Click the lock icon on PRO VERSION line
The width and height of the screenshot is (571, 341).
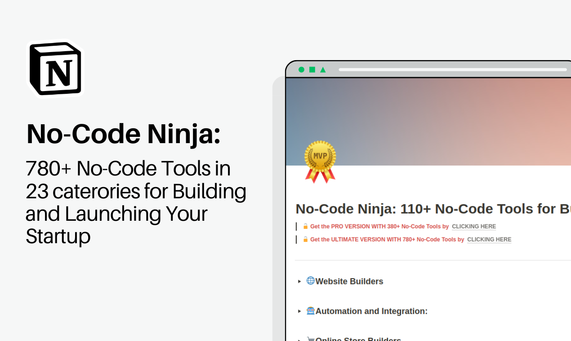306,227
